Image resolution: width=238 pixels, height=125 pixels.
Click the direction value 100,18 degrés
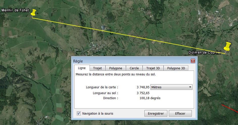150,98
